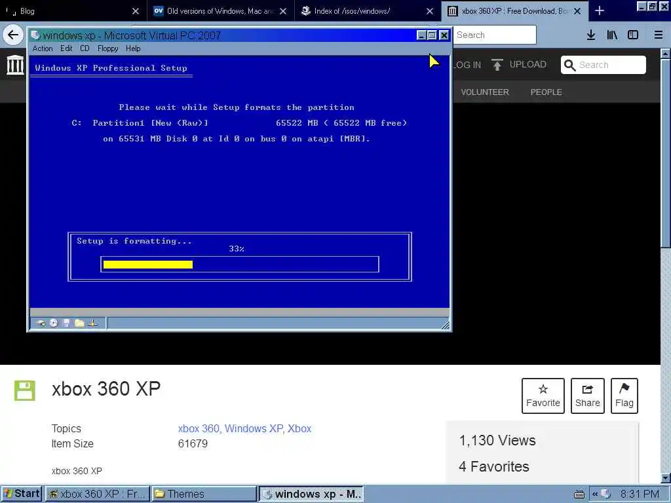
Task: Open the Edit menu in Virtual PC
Action: 66,48
